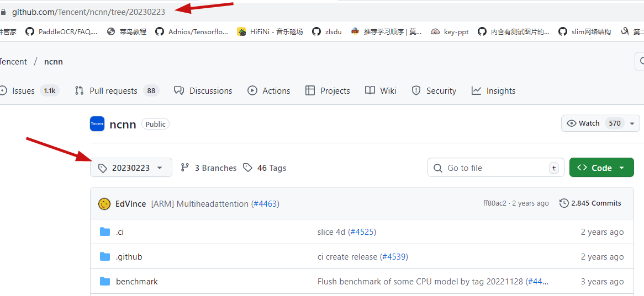Open the zlsdu bookmark
This screenshot has height=296, width=644.
tap(326, 31)
